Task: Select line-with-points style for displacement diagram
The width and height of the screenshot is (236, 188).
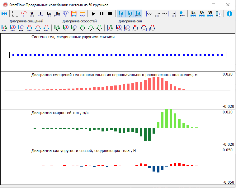Action: coord(46,28)
